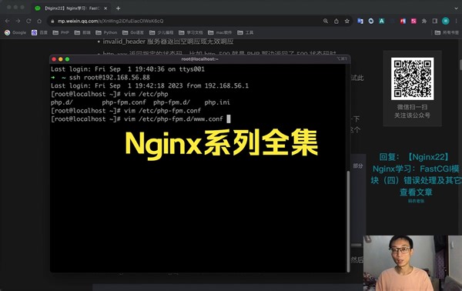Click the browser forward arrow
Image resolution: width=462 pixels, height=291 pixels.
point(18,21)
